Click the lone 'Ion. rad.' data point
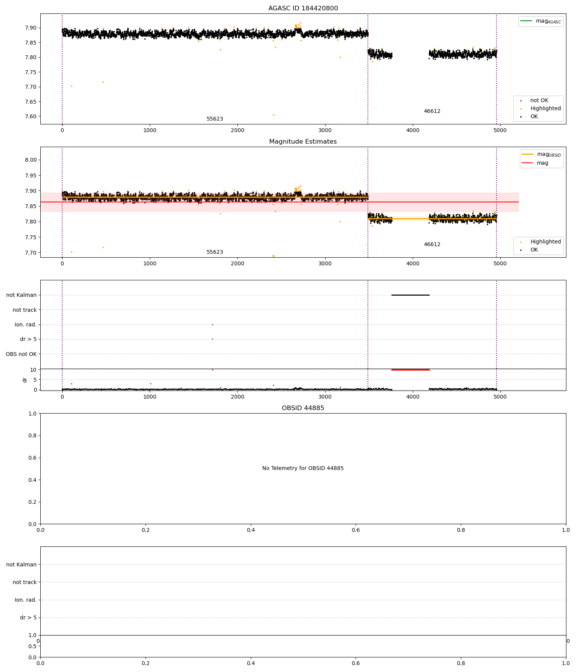 [x=212, y=324]
